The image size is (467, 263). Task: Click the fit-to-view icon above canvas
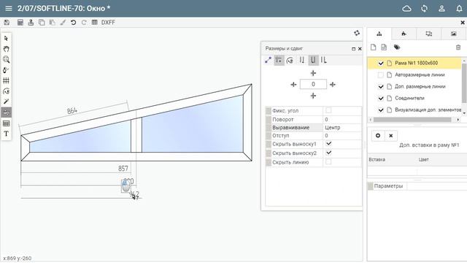(x=357, y=33)
